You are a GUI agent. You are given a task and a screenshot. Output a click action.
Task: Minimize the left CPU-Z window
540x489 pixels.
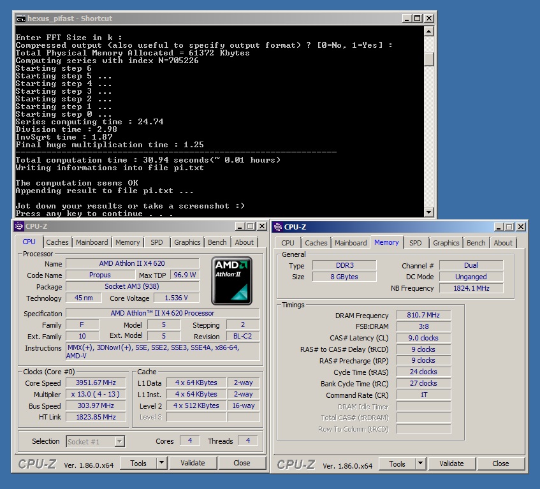click(240, 226)
